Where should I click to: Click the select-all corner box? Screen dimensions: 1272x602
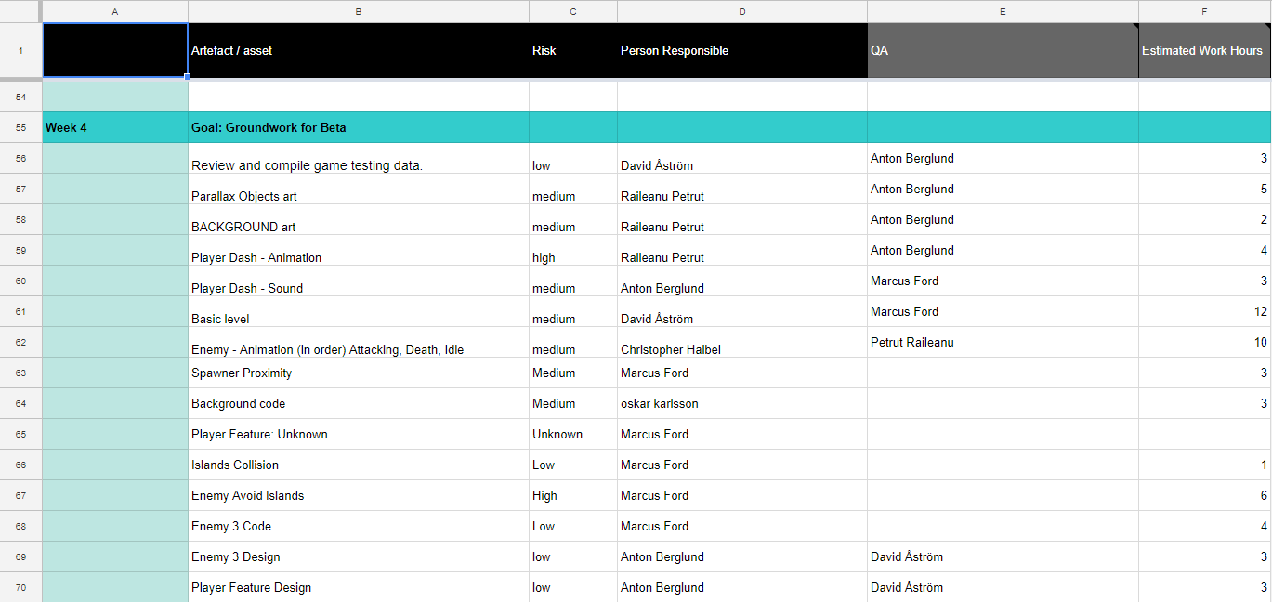[x=20, y=11]
